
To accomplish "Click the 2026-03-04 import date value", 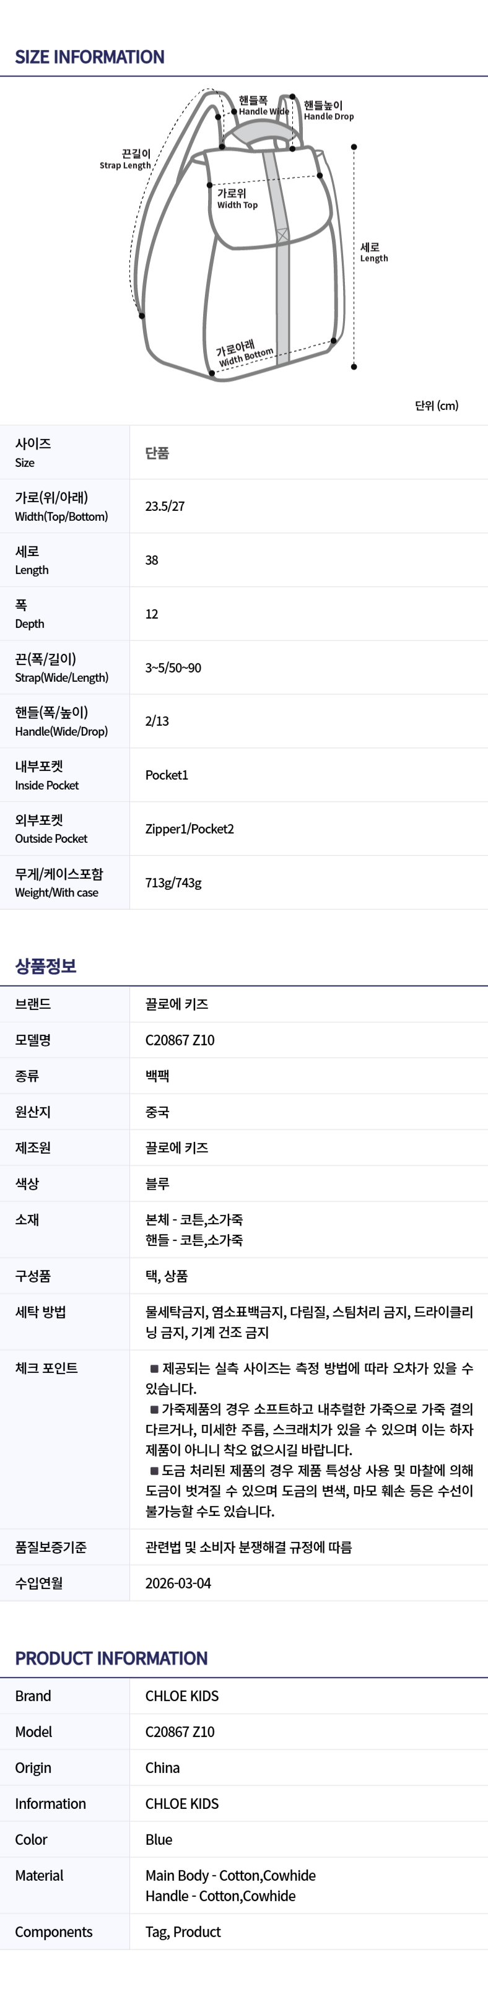I will tap(178, 1583).
